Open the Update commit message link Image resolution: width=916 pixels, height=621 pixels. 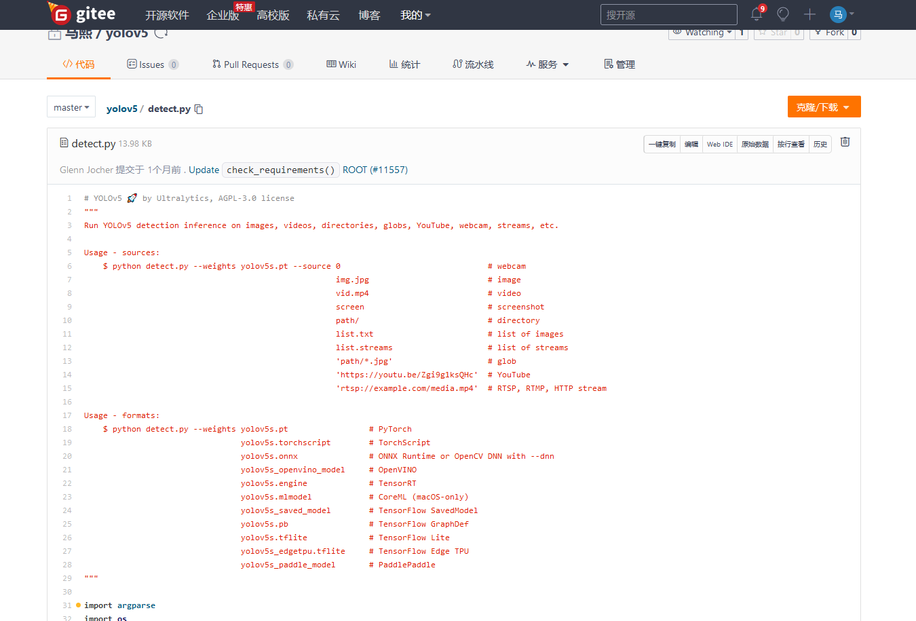tap(204, 170)
